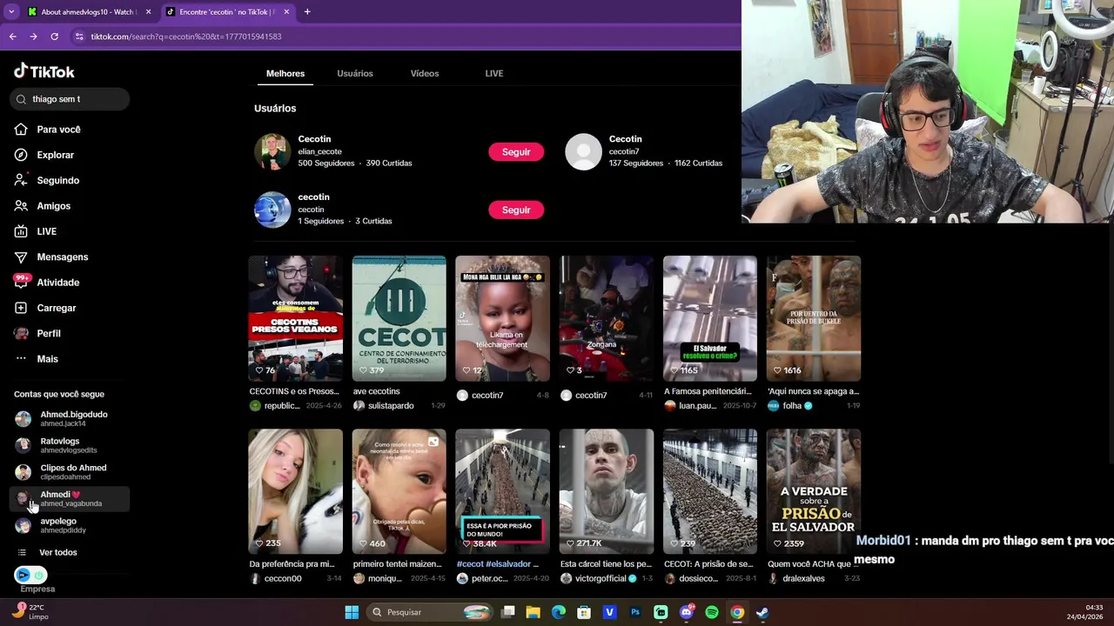
Task: Open the tab search dropdown arrow
Action: (11, 12)
